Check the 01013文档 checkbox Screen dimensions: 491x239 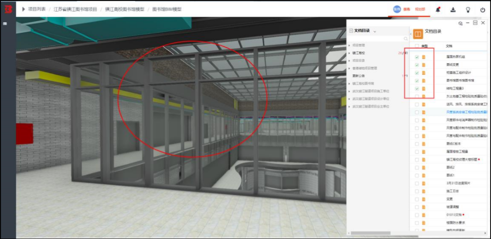(x=417, y=215)
